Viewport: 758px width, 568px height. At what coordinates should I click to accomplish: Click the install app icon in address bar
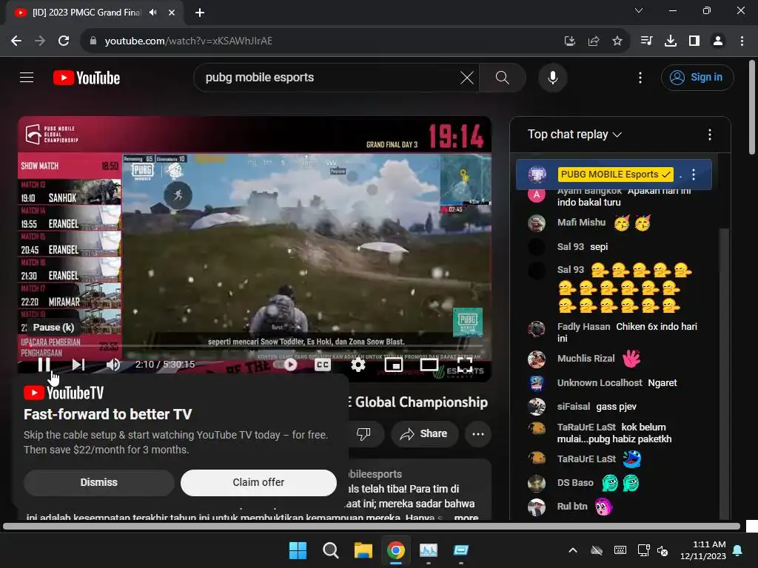tap(569, 41)
